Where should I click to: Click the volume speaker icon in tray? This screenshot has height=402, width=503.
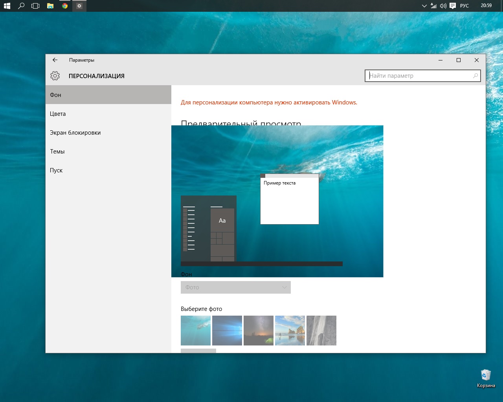(x=443, y=6)
